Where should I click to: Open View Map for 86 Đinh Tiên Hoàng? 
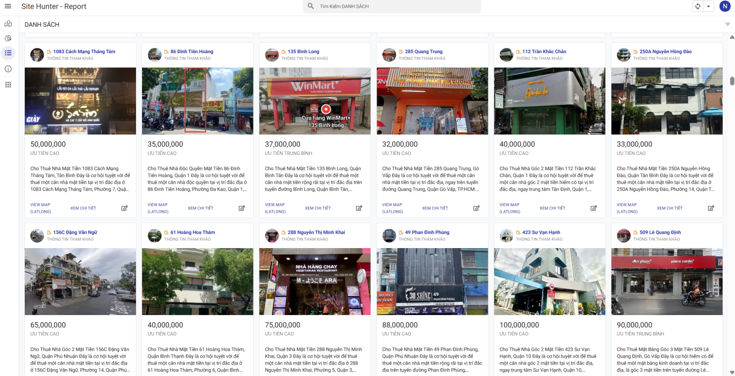click(x=158, y=208)
